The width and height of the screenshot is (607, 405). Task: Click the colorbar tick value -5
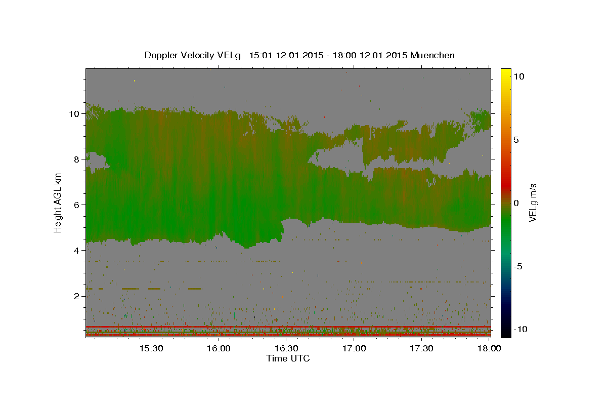(x=517, y=266)
